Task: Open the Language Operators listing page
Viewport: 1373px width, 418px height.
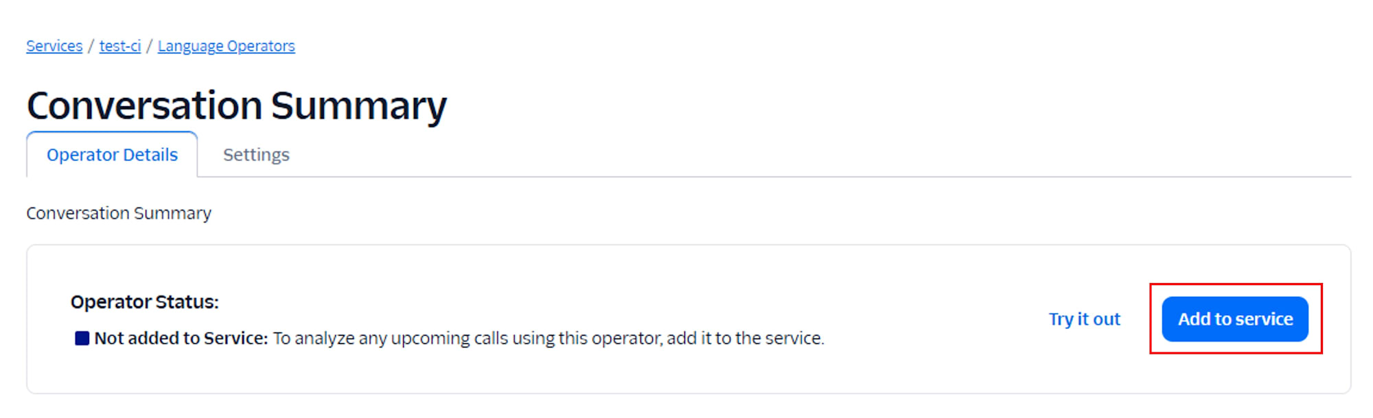Action: (227, 45)
